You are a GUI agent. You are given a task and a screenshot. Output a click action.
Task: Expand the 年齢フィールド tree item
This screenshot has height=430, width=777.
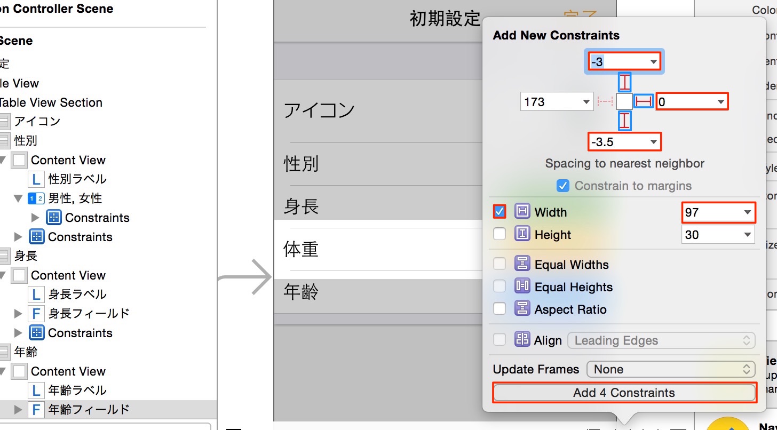(19, 410)
